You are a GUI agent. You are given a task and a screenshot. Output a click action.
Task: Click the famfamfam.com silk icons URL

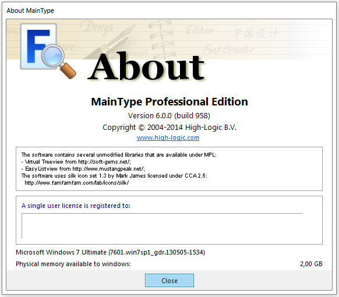[77, 183]
